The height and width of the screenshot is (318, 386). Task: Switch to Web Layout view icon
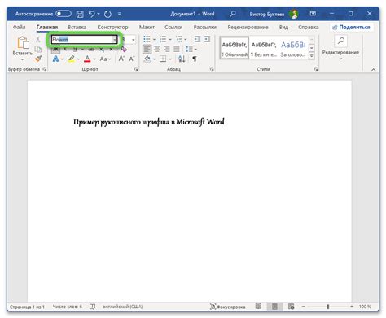291,307
